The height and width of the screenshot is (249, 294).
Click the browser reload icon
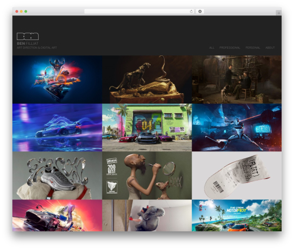[x=191, y=11]
